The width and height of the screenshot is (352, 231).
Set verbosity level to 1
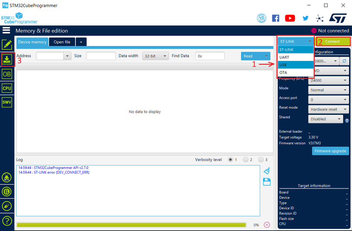[x=230, y=160]
